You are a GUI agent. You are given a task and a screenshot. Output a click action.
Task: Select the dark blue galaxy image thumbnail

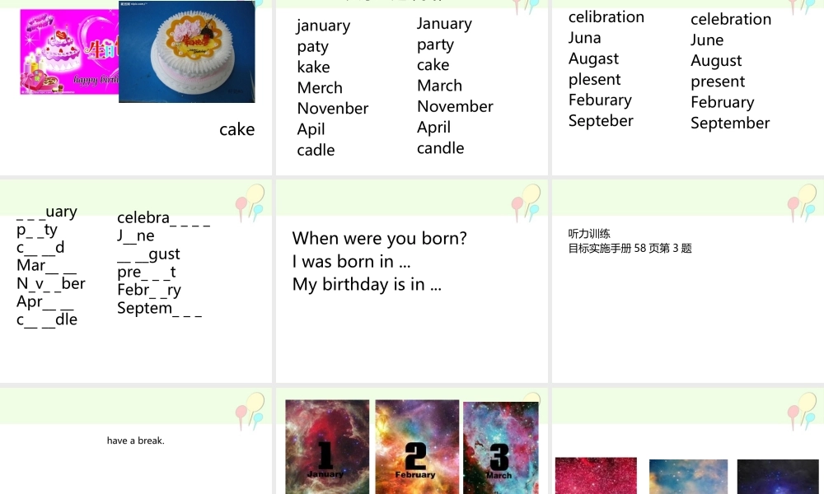[777, 477]
